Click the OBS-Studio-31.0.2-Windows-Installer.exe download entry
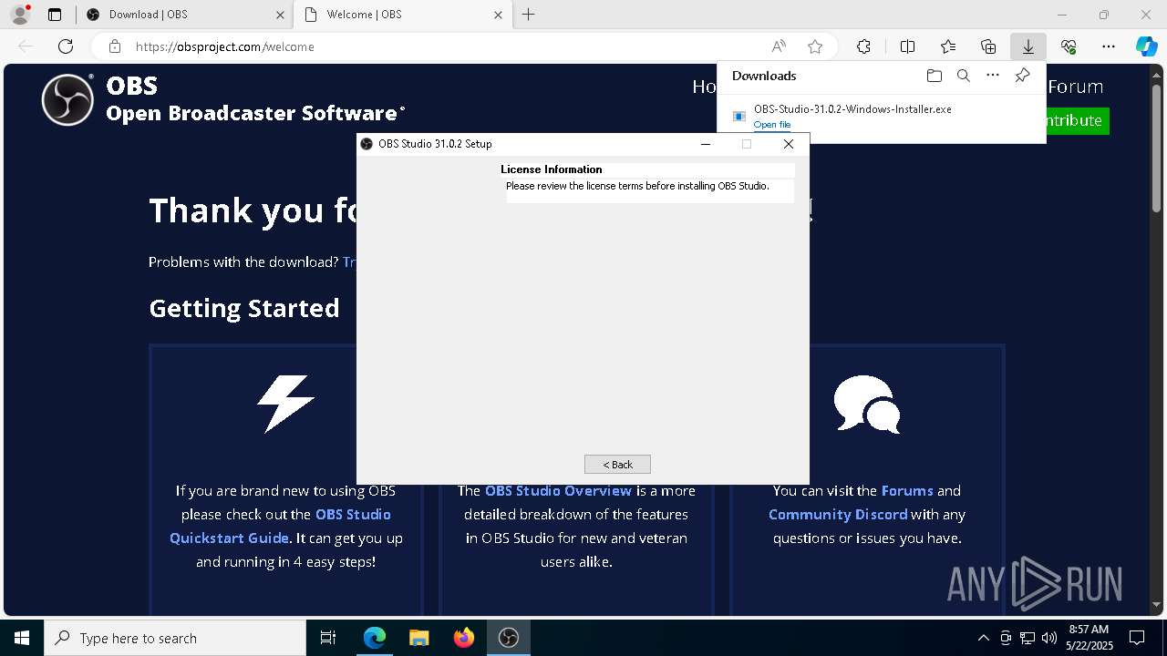 coord(881,116)
